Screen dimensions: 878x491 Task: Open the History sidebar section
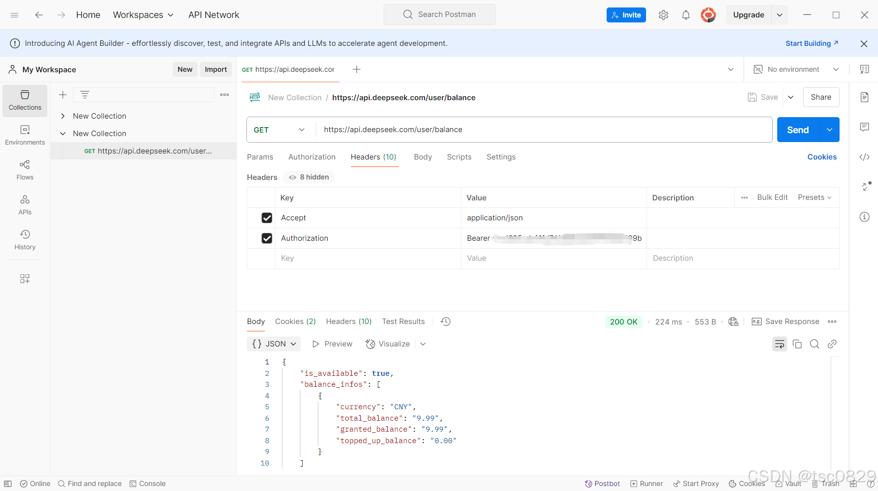(x=25, y=240)
